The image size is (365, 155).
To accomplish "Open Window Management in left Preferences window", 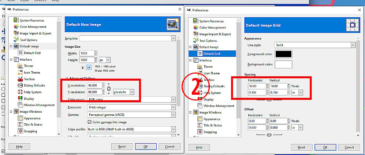I will 39,105.
